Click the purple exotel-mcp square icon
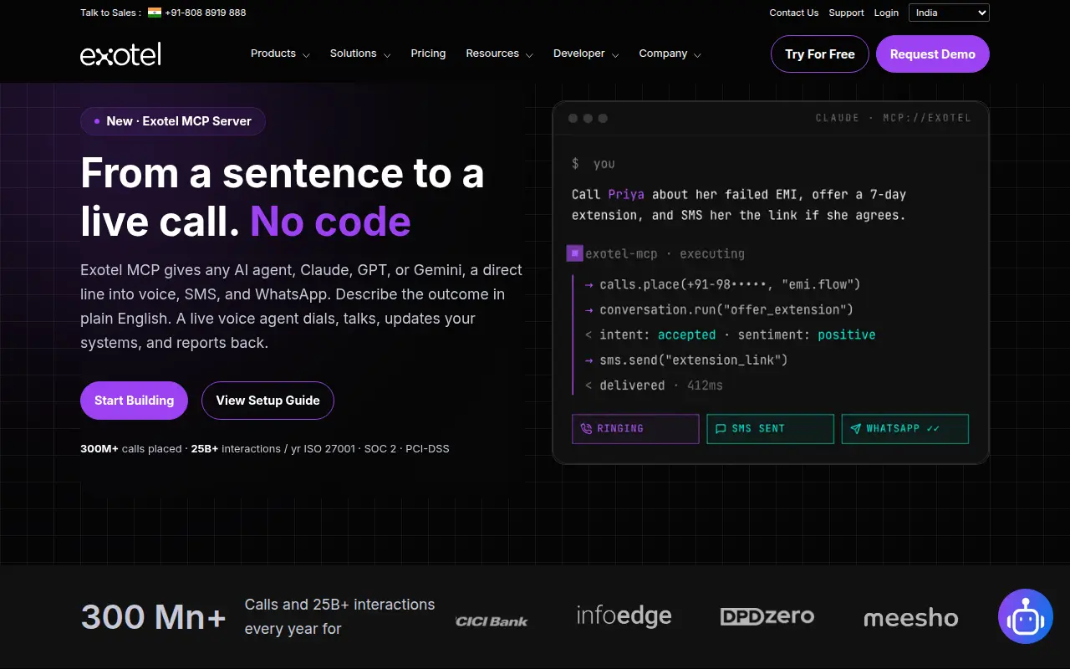This screenshot has height=669, width=1070. [574, 253]
